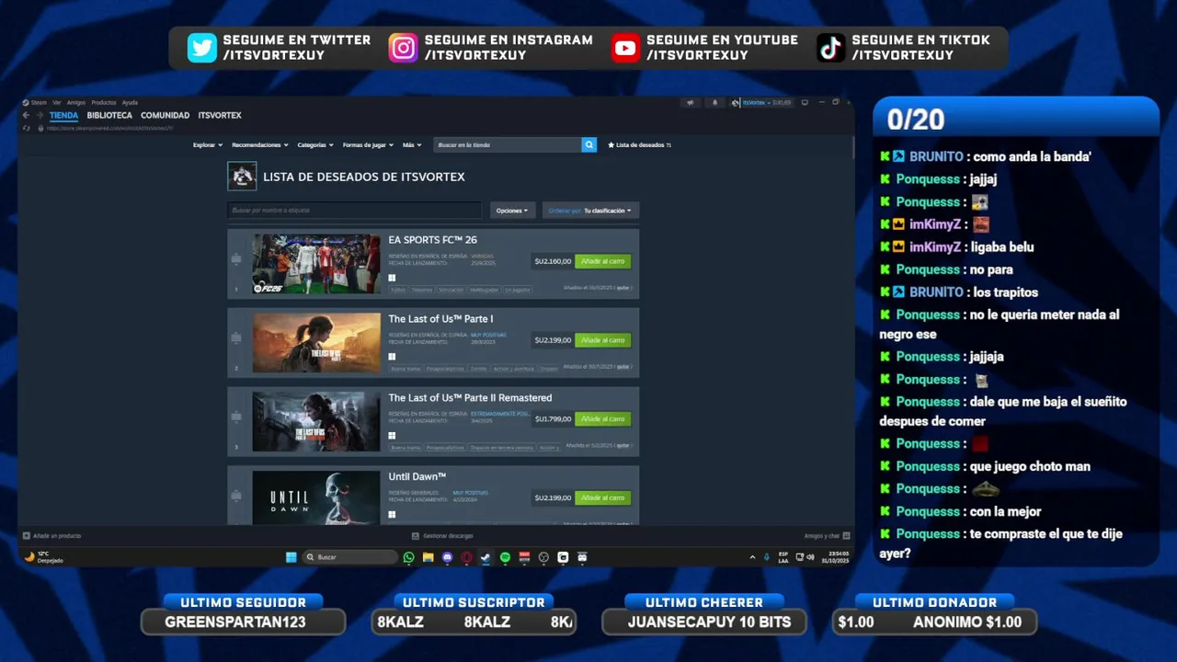This screenshot has height=662, width=1177.
Task: Open the Ayuda menu
Action: coord(130,102)
